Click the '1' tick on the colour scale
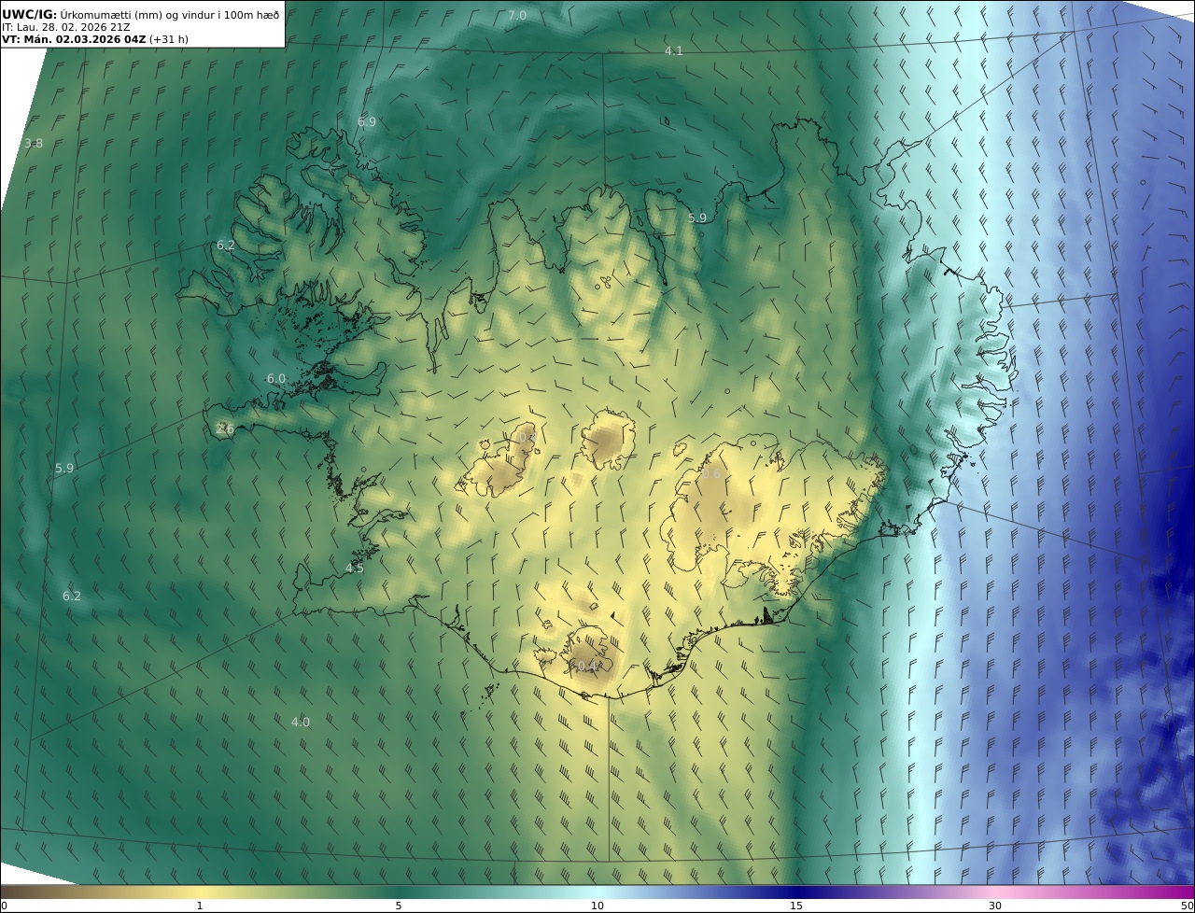The image size is (1195, 913). 200,906
